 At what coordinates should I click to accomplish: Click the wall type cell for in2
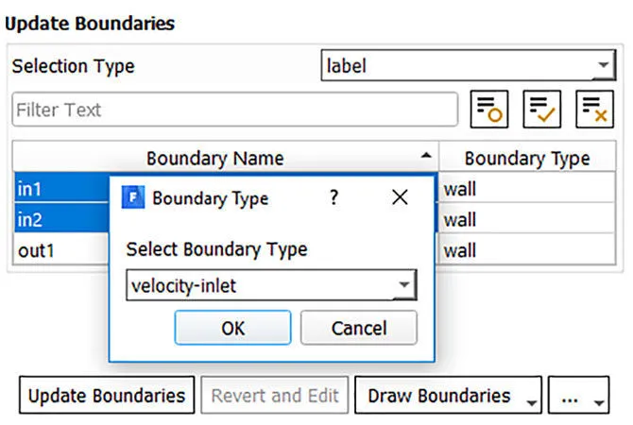[526, 220]
